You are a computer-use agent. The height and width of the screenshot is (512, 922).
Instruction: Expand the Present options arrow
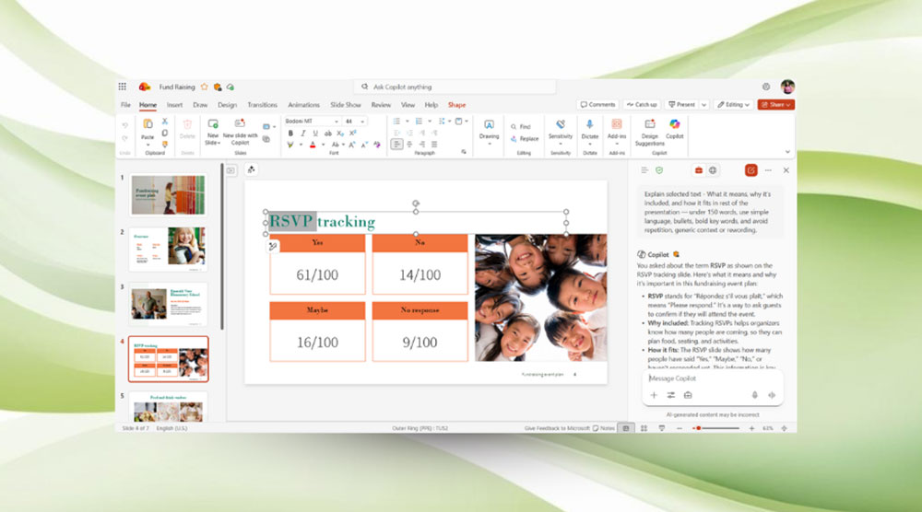tap(703, 104)
